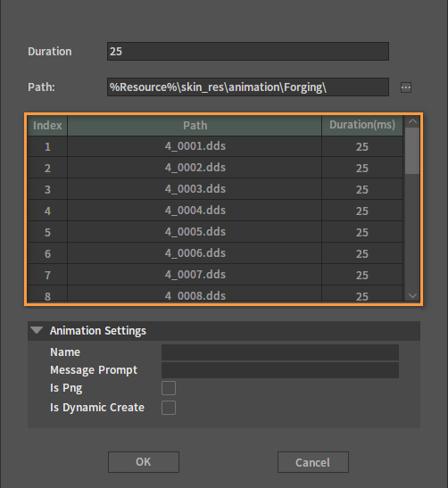Click into the Path text field
Viewport: 448px width, 488px height.
coord(248,87)
